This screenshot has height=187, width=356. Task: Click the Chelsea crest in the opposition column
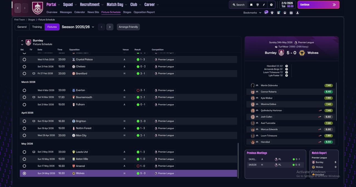pos(74,67)
